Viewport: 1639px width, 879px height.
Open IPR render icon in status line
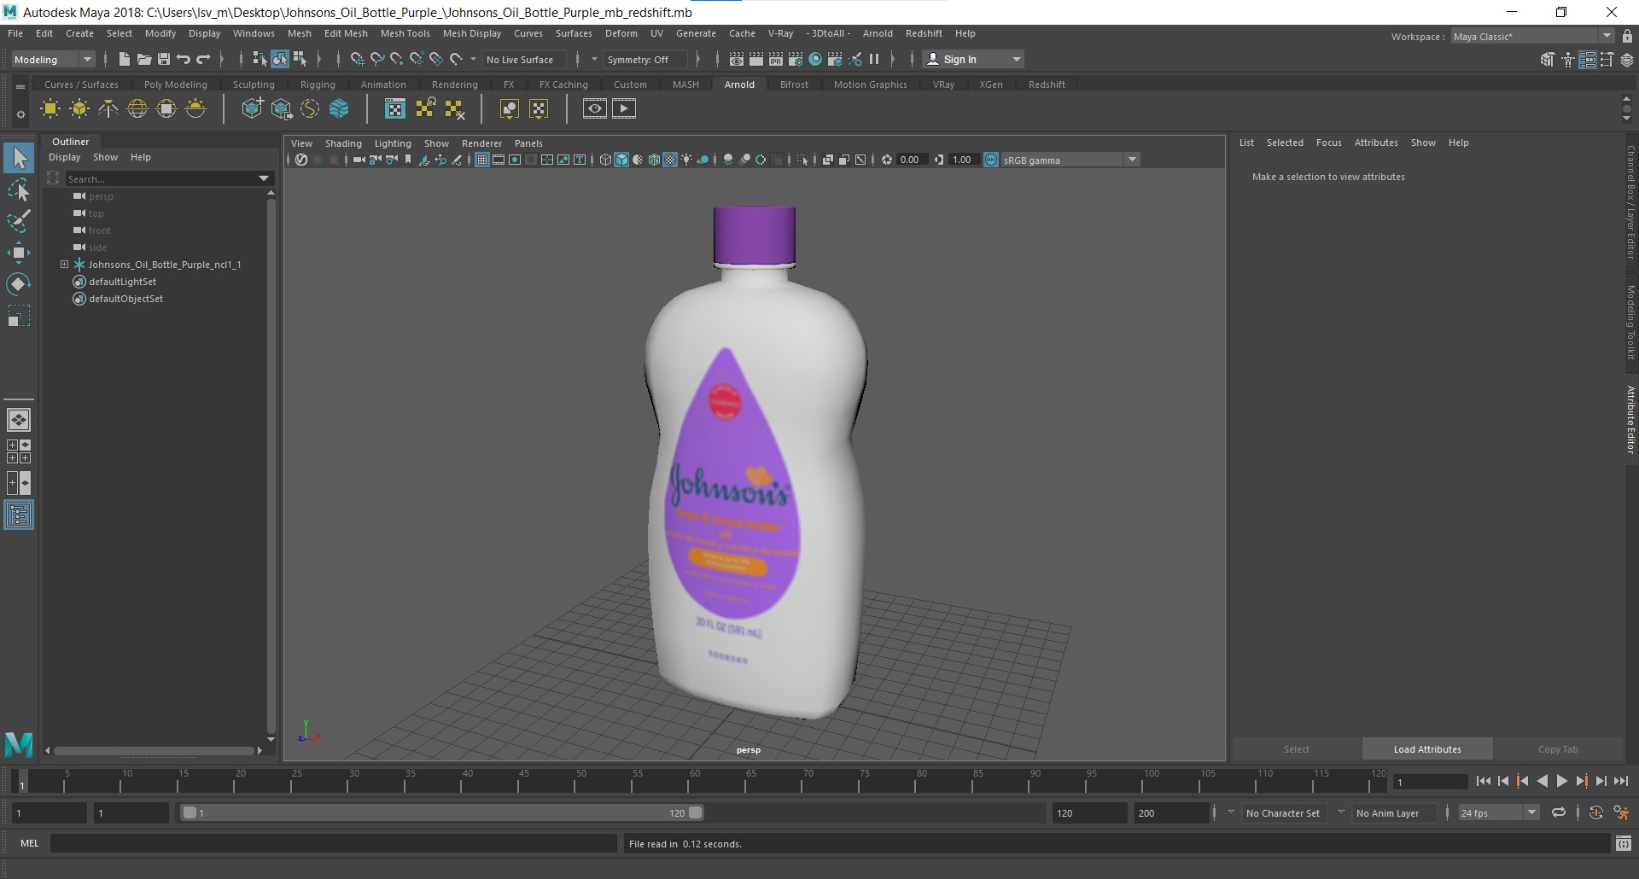pos(776,59)
